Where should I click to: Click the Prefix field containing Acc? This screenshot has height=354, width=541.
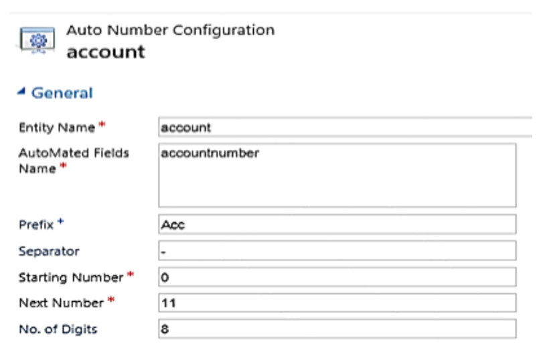[x=337, y=225]
